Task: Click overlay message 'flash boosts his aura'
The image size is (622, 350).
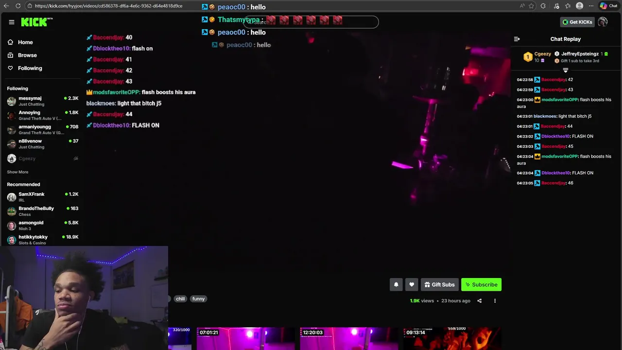Action: tap(169, 92)
